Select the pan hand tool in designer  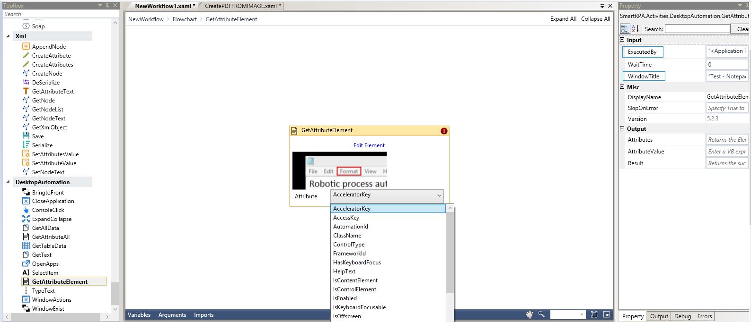click(530, 314)
